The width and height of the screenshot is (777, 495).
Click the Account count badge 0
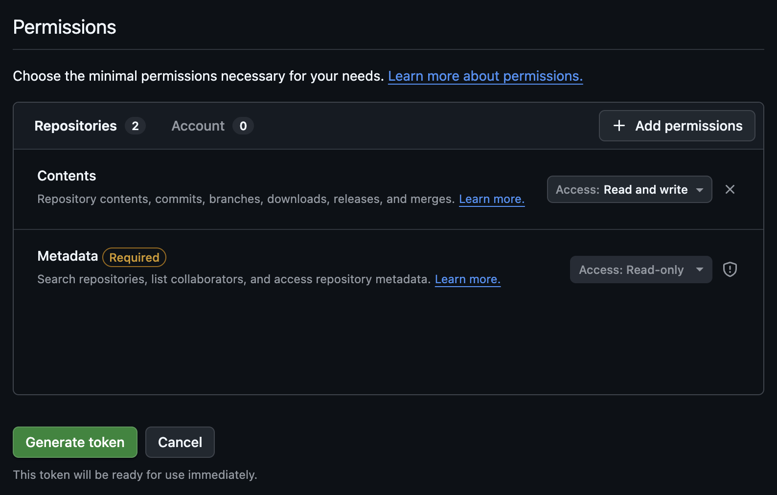tap(243, 126)
